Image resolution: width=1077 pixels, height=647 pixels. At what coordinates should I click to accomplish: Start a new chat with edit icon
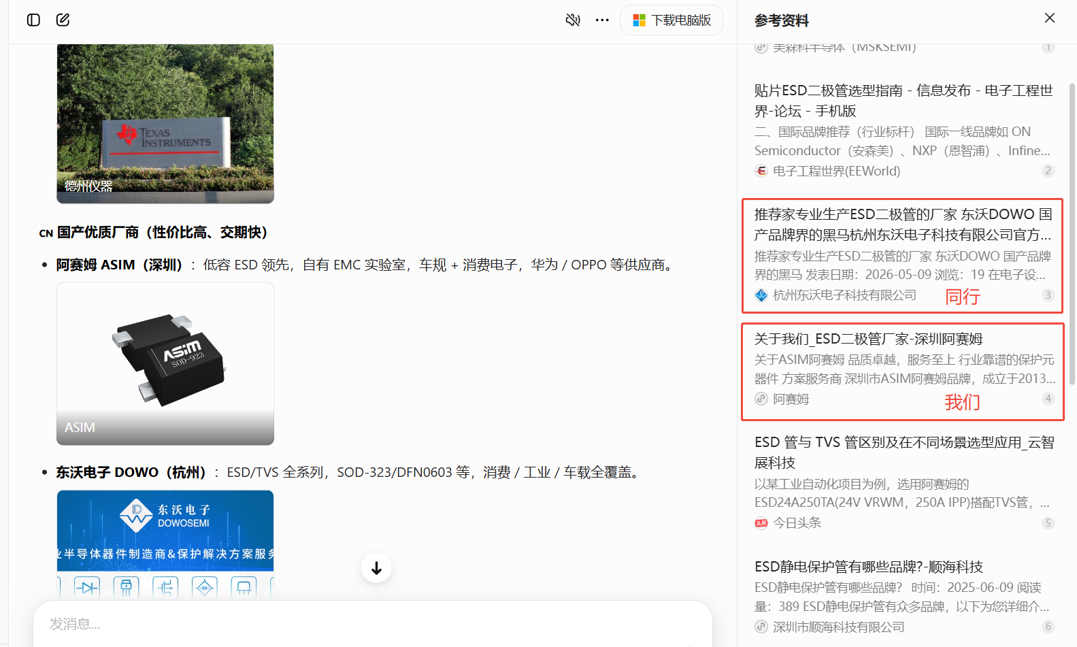(x=63, y=20)
